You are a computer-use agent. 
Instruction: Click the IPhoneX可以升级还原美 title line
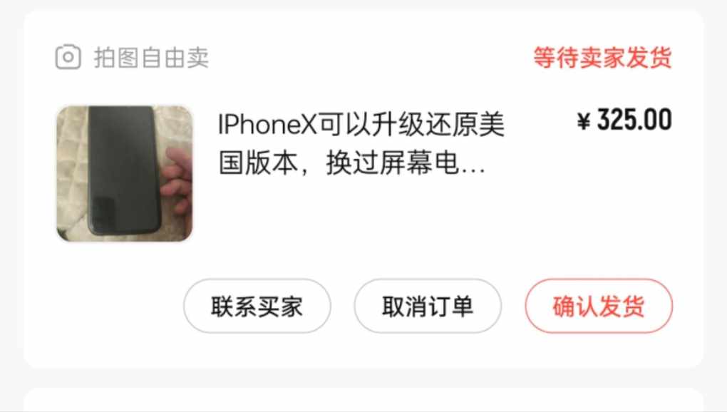pos(361,125)
